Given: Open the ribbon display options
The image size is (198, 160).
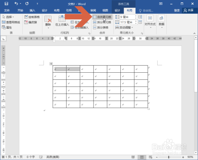Looking at the screenshot, I should (161, 4).
